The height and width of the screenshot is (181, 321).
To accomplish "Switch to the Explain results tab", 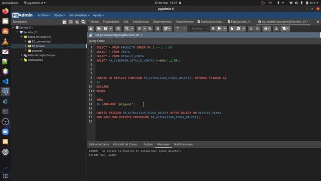I will click(x=148, y=144).
